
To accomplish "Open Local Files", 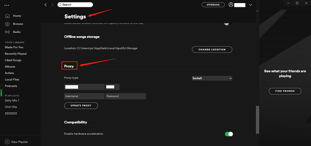I will pos(12,80).
